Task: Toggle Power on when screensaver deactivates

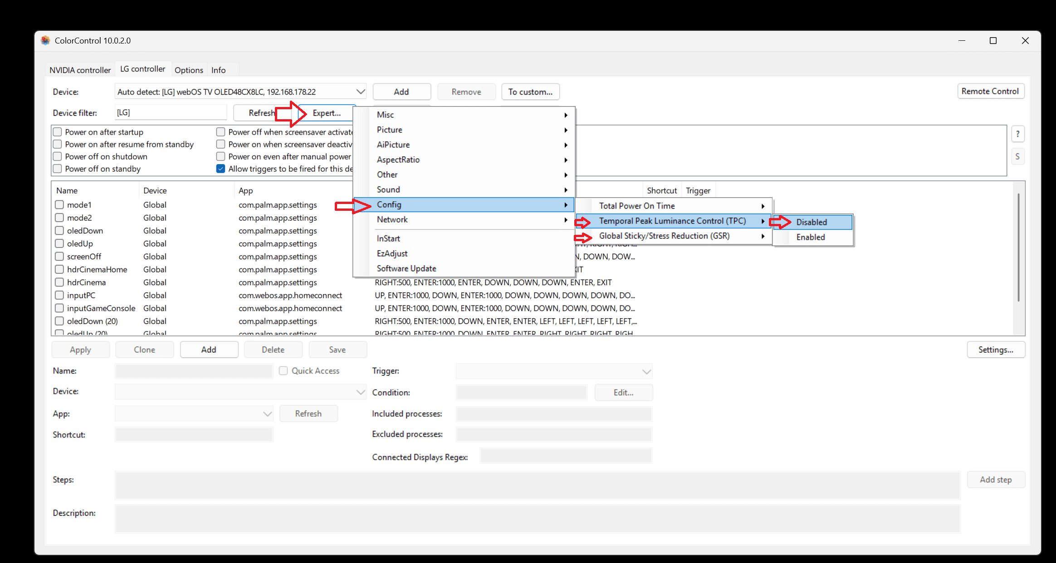Action: tap(221, 144)
